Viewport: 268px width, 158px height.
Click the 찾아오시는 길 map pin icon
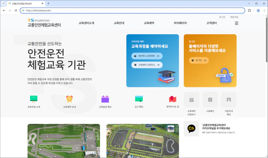pos(173,99)
